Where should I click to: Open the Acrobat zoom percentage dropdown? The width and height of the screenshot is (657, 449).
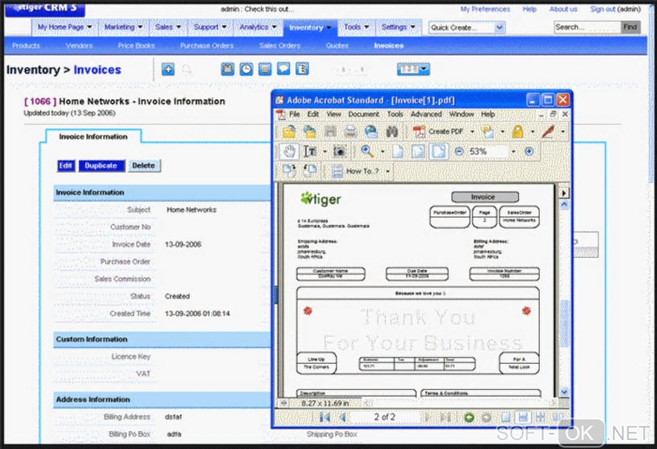tap(514, 151)
